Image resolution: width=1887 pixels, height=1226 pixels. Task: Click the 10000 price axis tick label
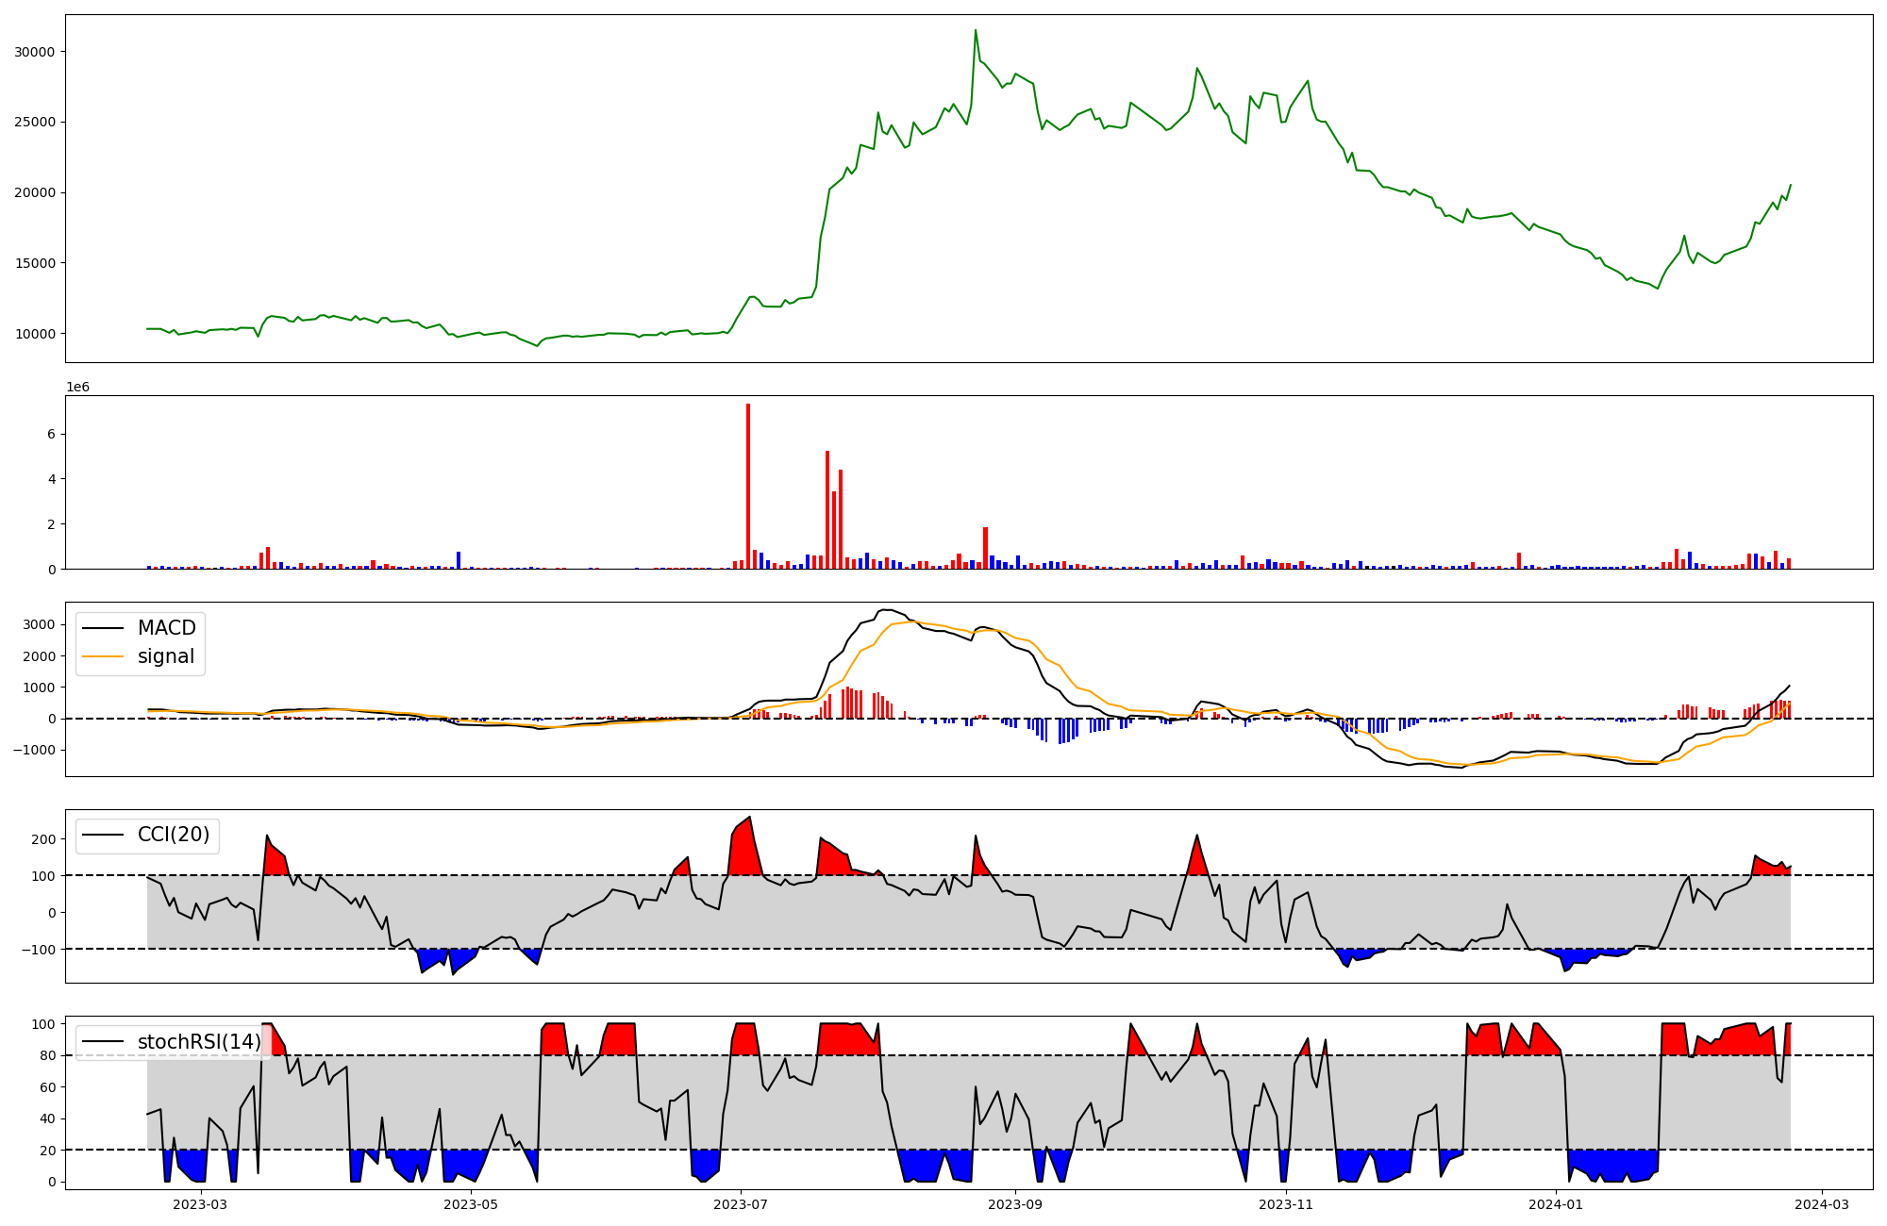click(x=35, y=334)
